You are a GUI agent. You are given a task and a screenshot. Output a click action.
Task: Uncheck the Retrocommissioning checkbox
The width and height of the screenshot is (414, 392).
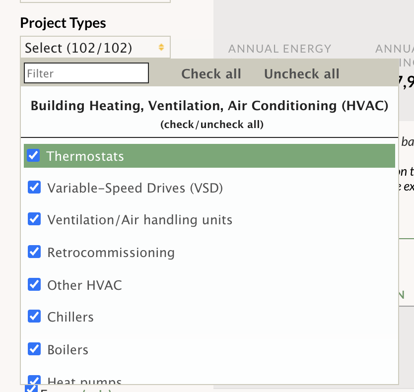[34, 252]
